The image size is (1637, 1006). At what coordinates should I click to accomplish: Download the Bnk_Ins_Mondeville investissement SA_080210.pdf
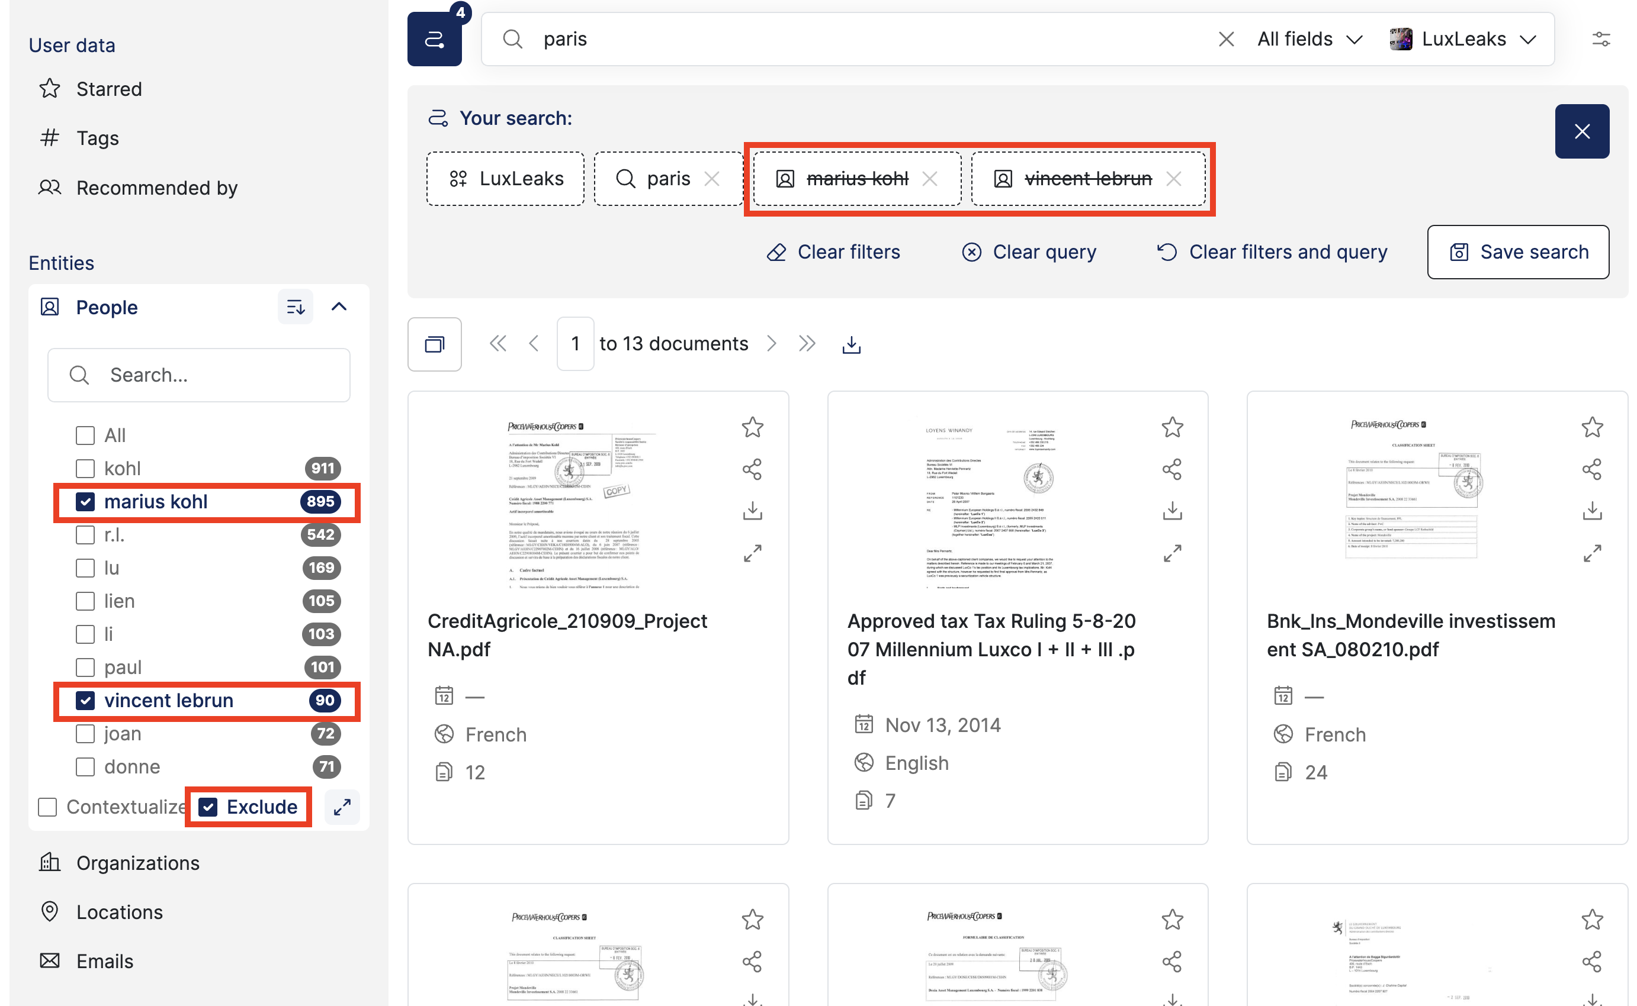coord(1593,510)
